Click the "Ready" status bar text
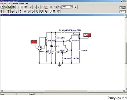This screenshot has height=100, width=127. [2, 94]
